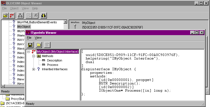Close the ITypeInfo Viewer window
Viewport: 210px width, 107px height.
[x=202, y=32]
